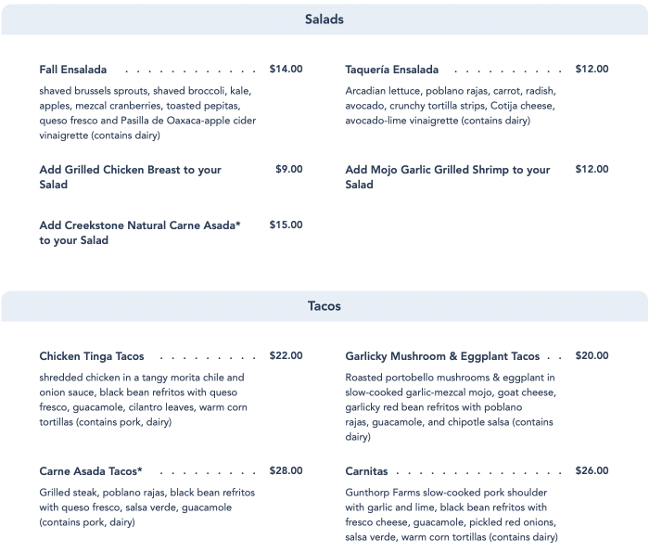Select Garlicky Mushroom & Eggplant Tacos title
This screenshot has height=552, width=649.
pos(442,356)
